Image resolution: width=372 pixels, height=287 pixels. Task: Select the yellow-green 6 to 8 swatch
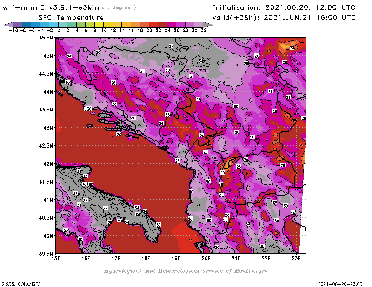(x=90, y=25)
